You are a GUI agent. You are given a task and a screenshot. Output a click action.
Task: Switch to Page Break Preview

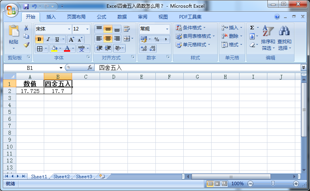[x=224, y=184]
